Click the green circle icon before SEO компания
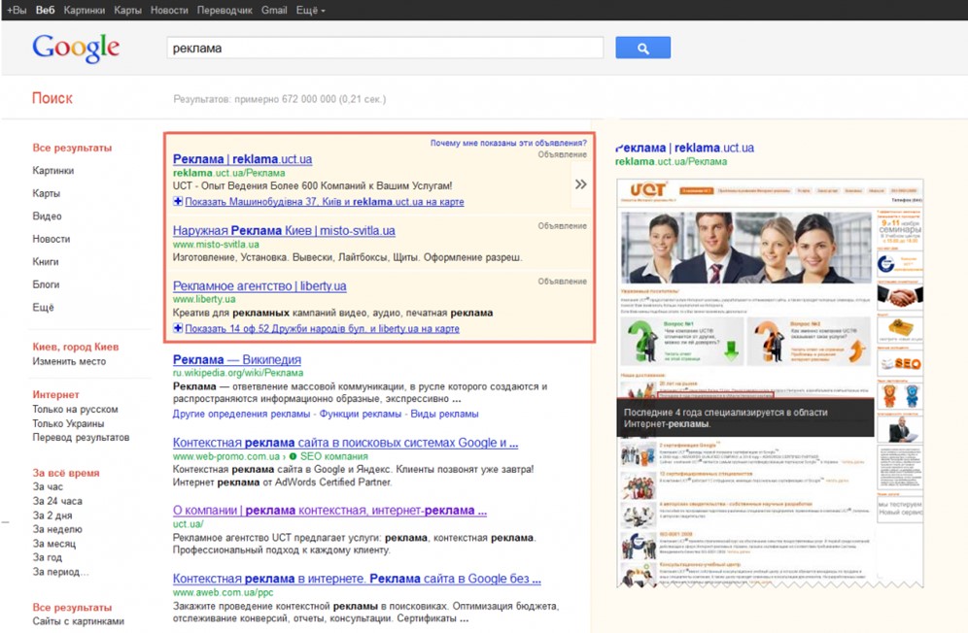968x633 pixels. 294,456
